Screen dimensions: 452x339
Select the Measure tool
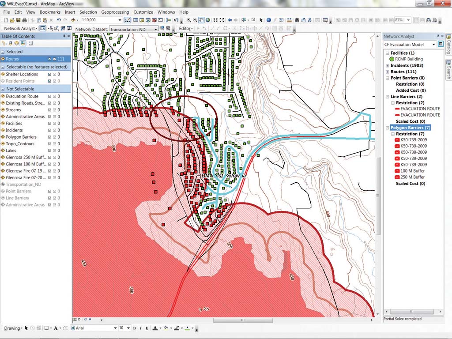click(x=289, y=20)
